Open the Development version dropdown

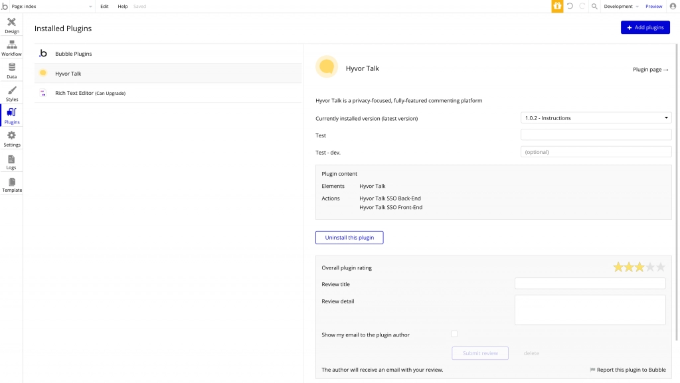coord(621,6)
